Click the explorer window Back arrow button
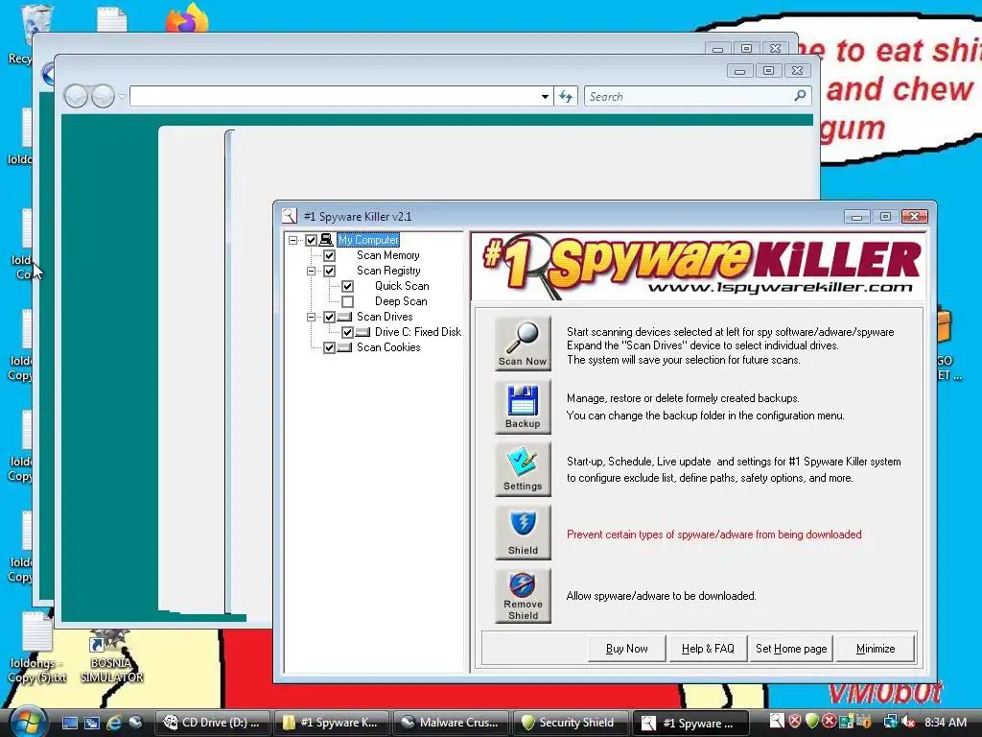This screenshot has width=982, height=737. (x=76, y=97)
